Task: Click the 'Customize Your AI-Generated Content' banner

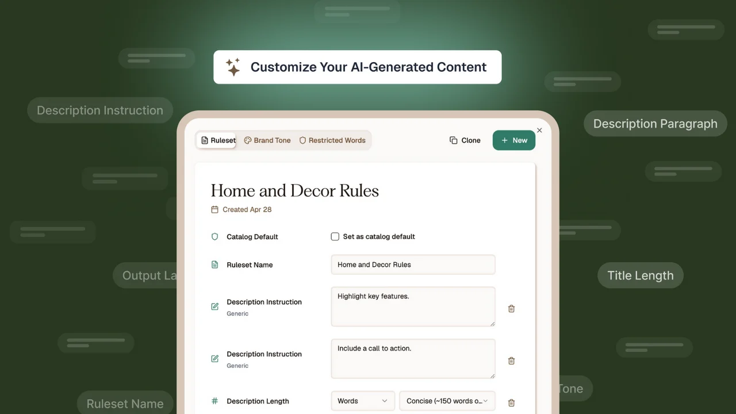Action: click(x=357, y=67)
